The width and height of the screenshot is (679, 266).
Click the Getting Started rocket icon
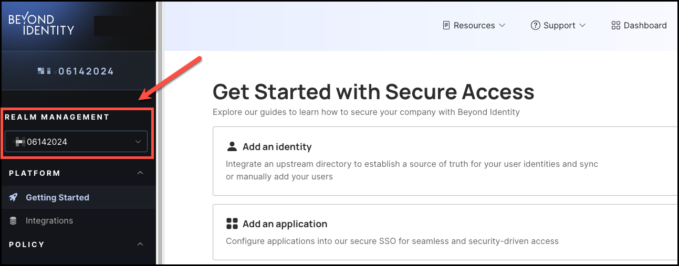click(x=14, y=197)
